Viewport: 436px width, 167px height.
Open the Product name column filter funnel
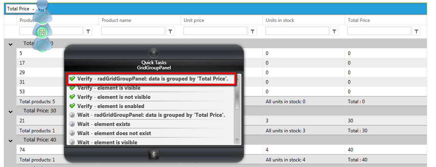(170, 31)
